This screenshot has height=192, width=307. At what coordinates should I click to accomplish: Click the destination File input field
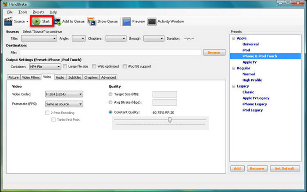point(111,52)
